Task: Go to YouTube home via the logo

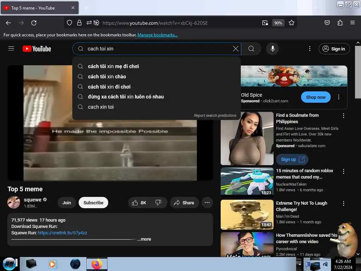Action: (x=37, y=49)
